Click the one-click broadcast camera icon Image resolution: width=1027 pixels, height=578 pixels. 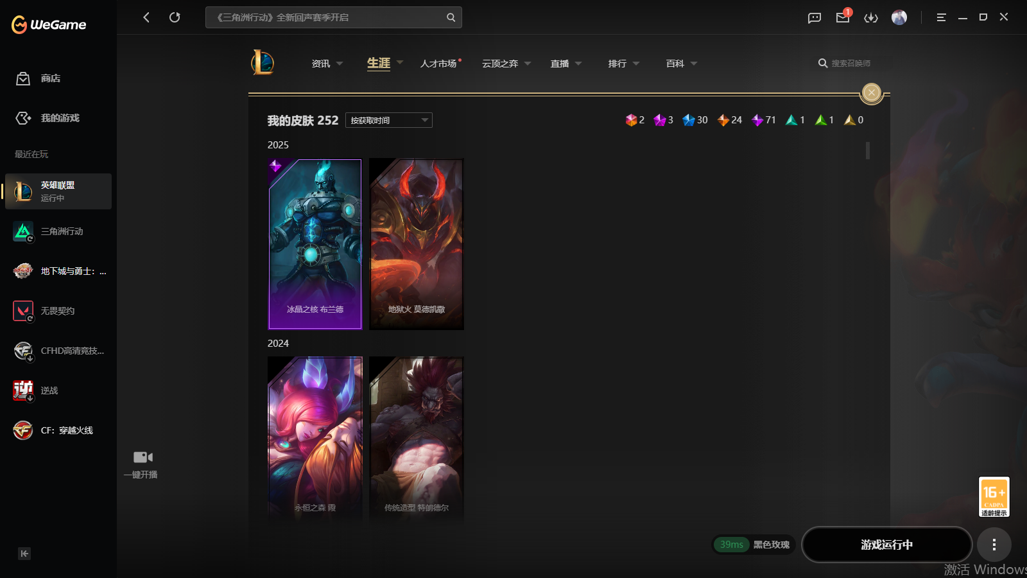[x=142, y=457]
